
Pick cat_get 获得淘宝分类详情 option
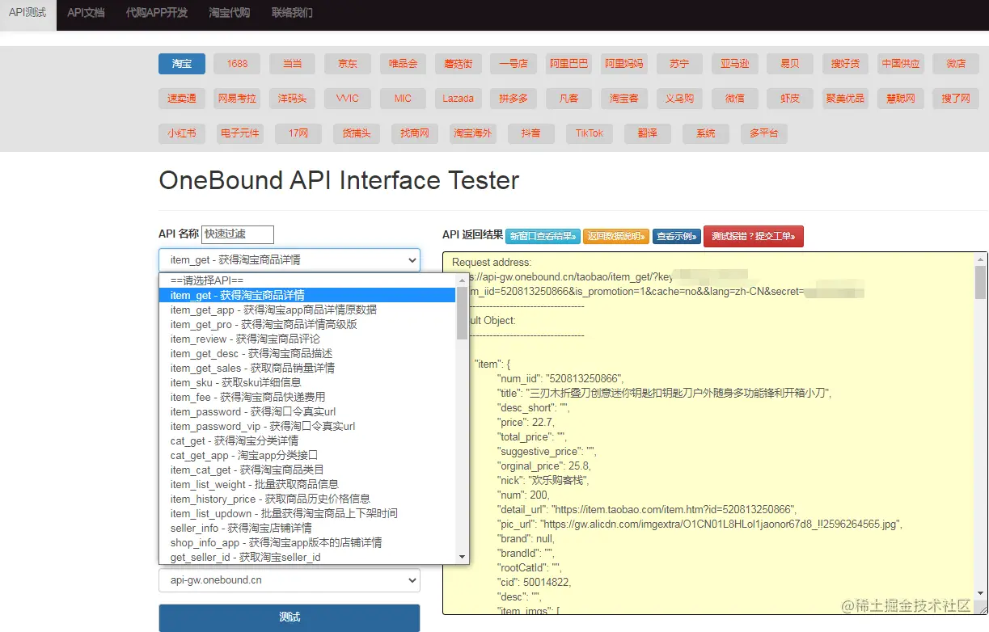[307, 440]
